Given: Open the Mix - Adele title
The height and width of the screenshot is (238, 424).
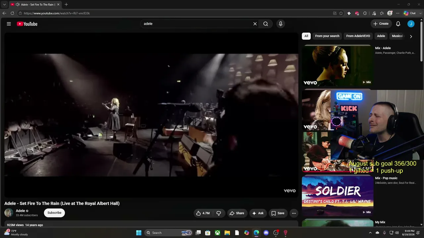Looking at the screenshot, I should tap(383, 48).
